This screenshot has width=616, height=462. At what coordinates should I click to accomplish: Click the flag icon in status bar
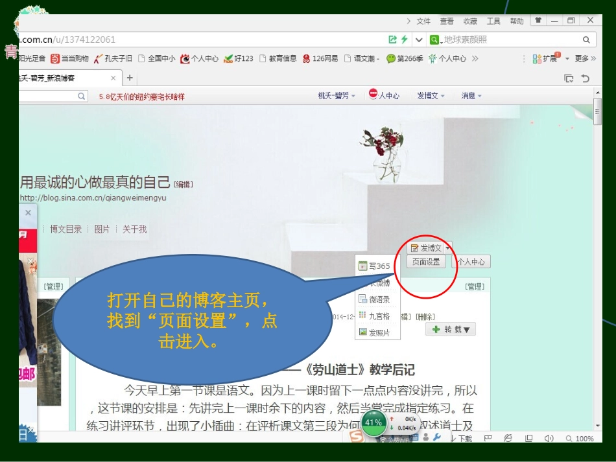pos(488,438)
